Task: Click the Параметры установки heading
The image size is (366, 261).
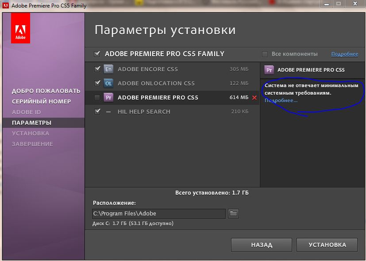Action: 165,30
